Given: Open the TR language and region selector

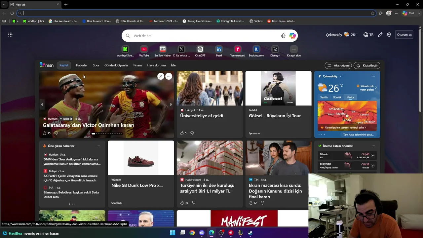Looking at the screenshot, I should tap(368, 35).
